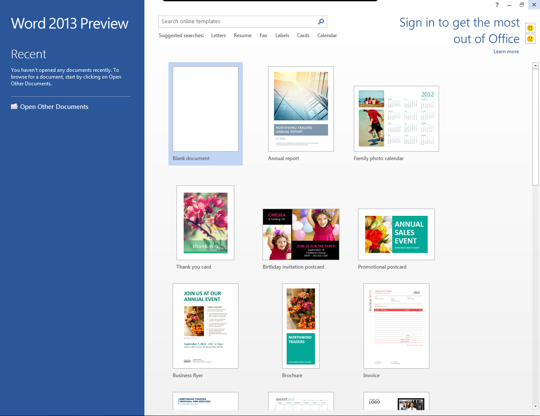This screenshot has width=540, height=416.
Task: Search suggested term Cards
Action: pos(303,35)
